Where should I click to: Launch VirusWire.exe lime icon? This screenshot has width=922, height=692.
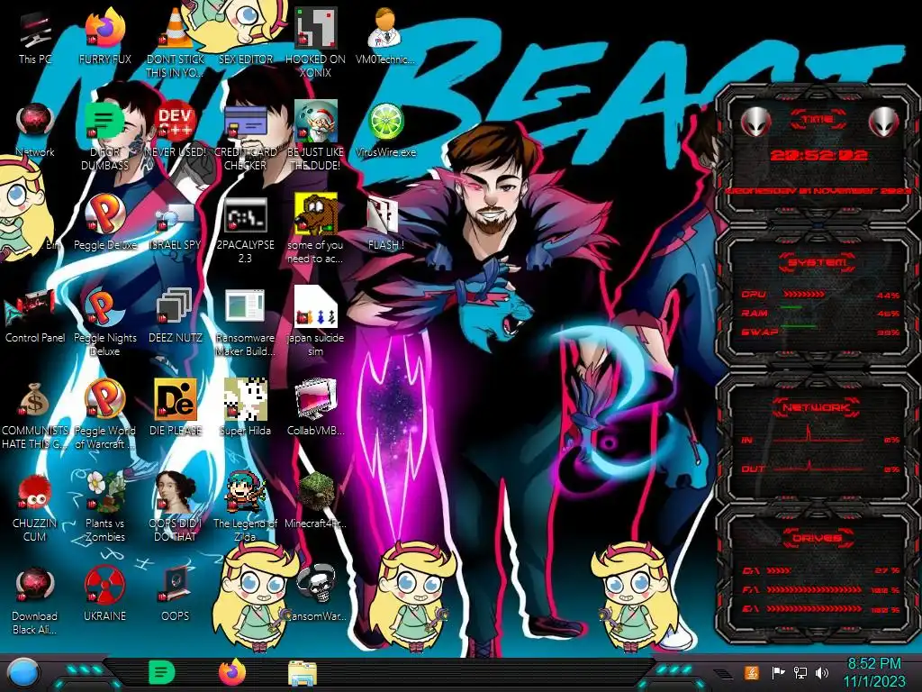tap(385, 130)
